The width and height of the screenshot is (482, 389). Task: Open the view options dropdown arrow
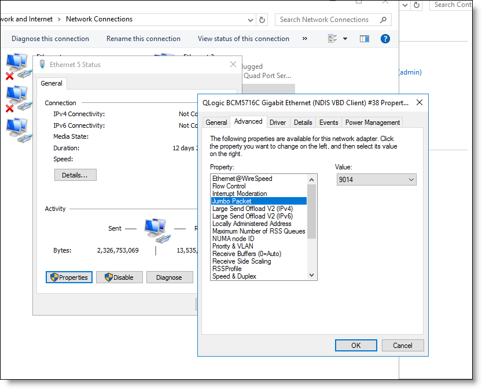345,39
